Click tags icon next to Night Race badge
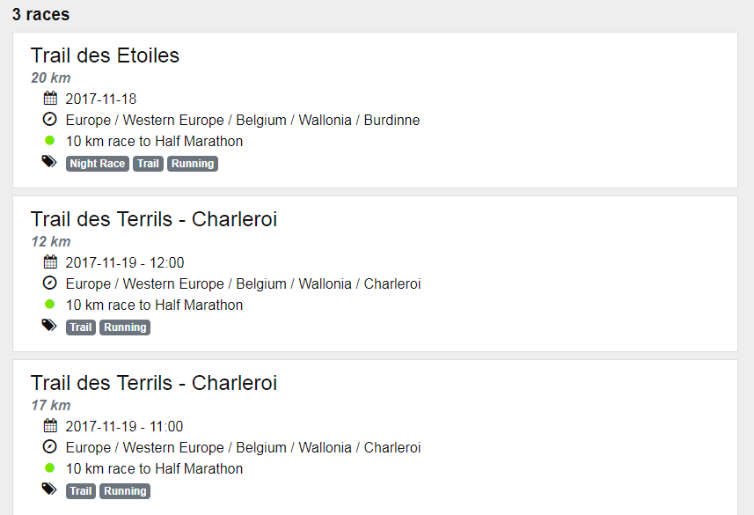Image resolution: width=754 pixels, height=515 pixels. (49, 162)
